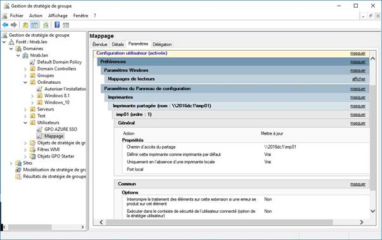Select the Paramètres tab
The image size is (382, 240).
pyautogui.click(x=138, y=44)
